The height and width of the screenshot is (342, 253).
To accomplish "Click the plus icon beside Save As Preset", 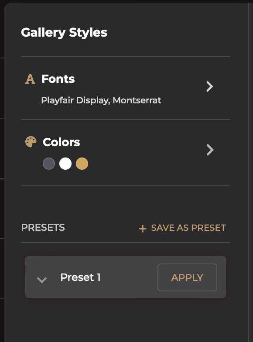I will pyautogui.click(x=142, y=229).
